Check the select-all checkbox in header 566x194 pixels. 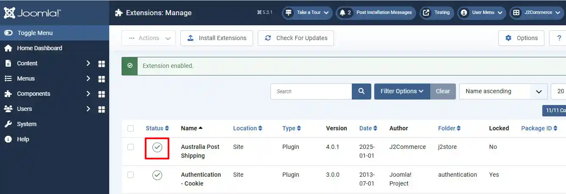click(131, 128)
